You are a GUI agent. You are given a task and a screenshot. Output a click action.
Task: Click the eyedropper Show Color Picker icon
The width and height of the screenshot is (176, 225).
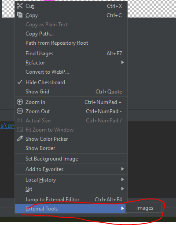pos(20,139)
